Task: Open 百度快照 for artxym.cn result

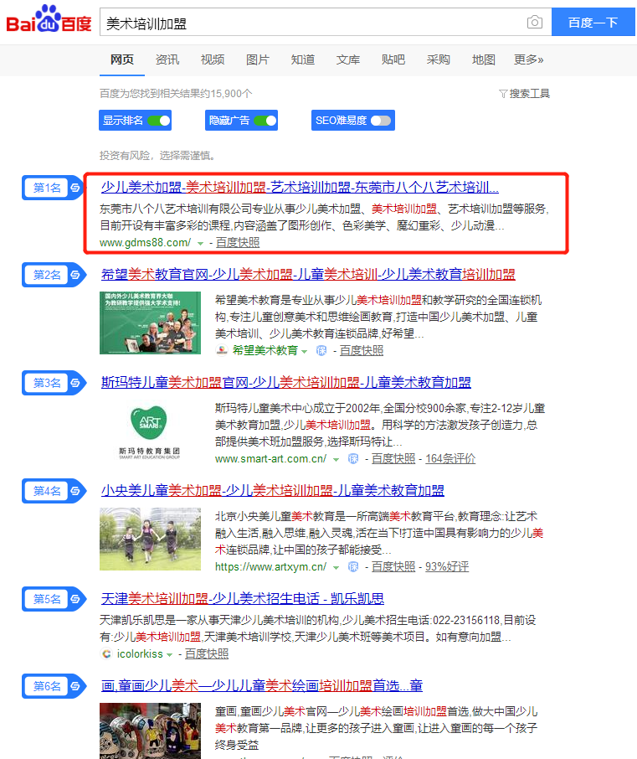Action: tap(393, 566)
